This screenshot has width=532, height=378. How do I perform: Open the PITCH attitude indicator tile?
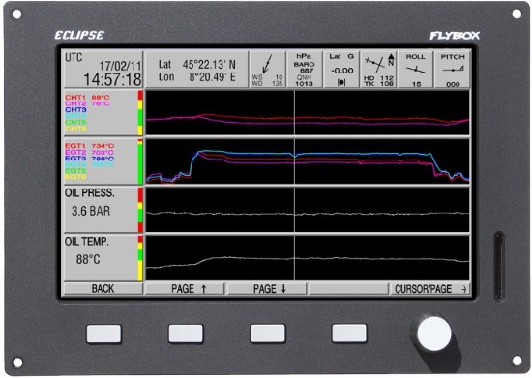point(453,70)
